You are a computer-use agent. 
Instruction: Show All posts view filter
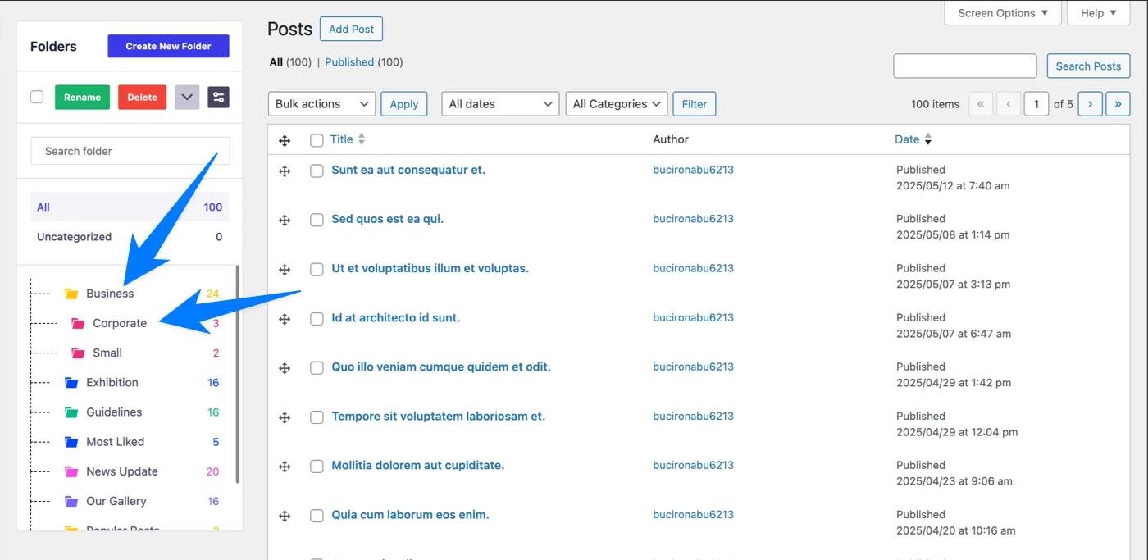coord(276,61)
